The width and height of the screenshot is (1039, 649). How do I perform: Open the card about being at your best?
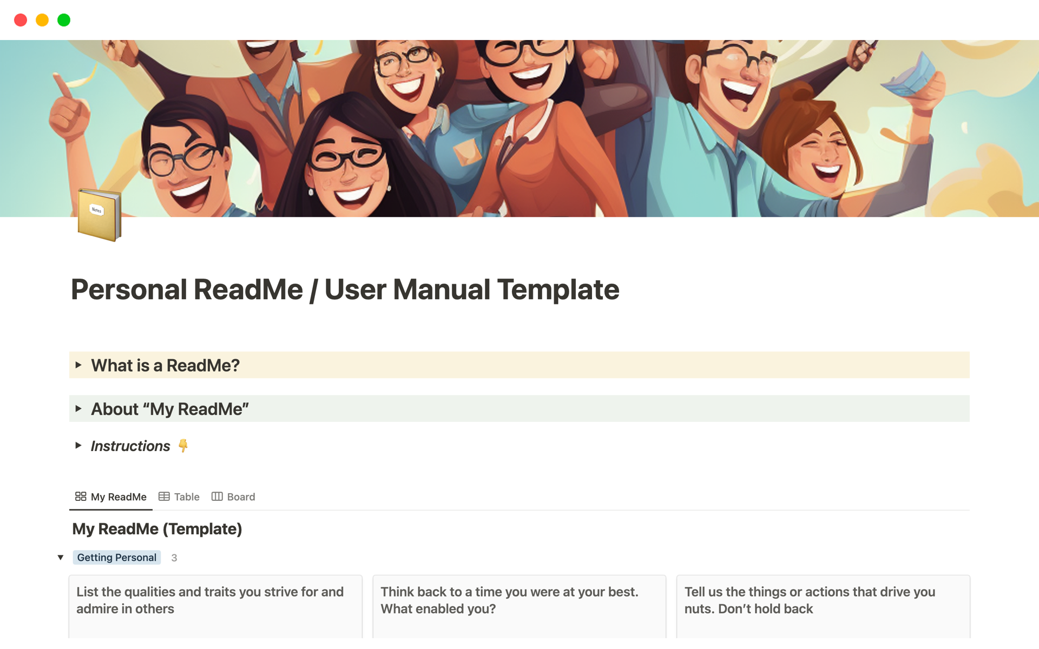pos(519,606)
